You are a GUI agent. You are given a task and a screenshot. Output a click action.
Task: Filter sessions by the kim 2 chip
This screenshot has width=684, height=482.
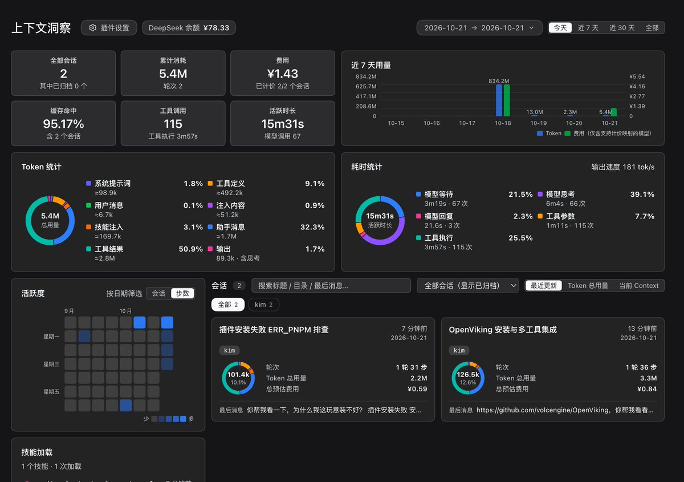263,305
